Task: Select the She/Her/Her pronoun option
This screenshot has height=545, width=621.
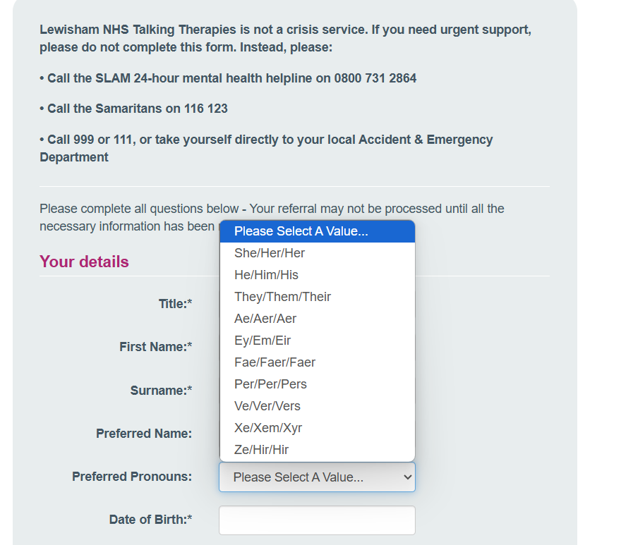Action: [270, 253]
